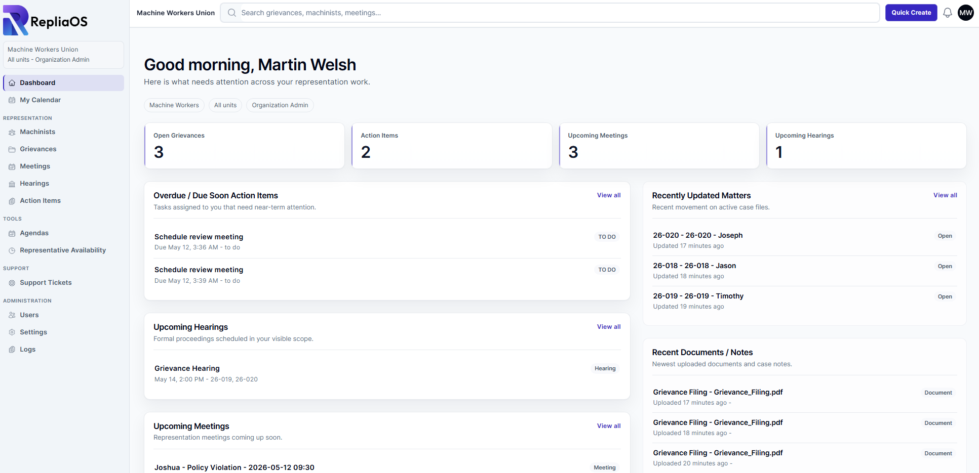Click the Settings gear icon

coord(12,332)
